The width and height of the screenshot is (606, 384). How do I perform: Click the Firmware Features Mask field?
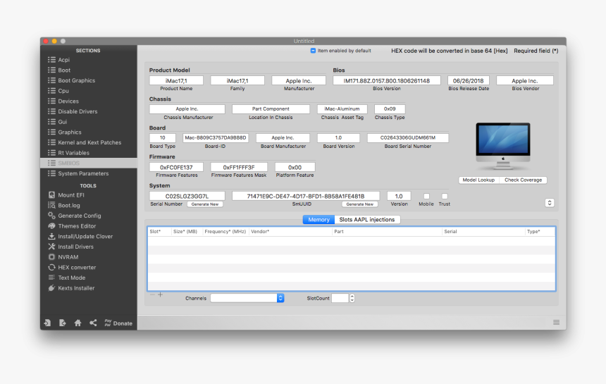click(239, 167)
